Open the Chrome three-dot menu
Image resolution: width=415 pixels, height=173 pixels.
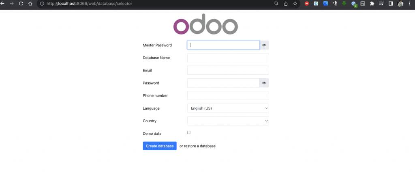pyautogui.click(x=410, y=4)
